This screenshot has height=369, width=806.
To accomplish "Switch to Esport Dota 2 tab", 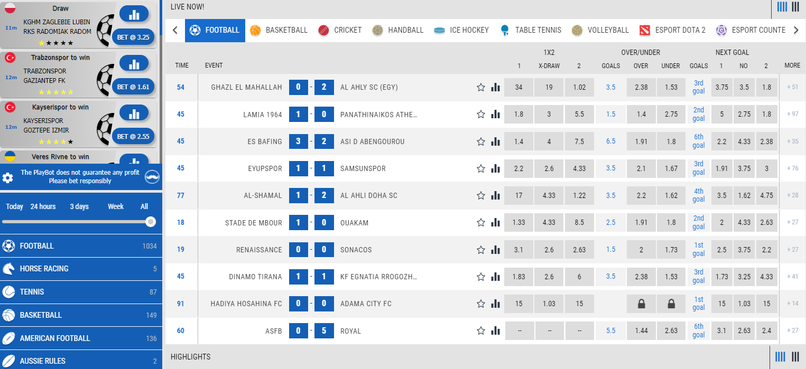I will [x=672, y=30].
